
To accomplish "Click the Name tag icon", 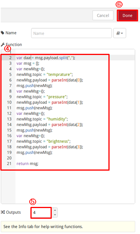I will pyautogui.click(x=2, y=33).
